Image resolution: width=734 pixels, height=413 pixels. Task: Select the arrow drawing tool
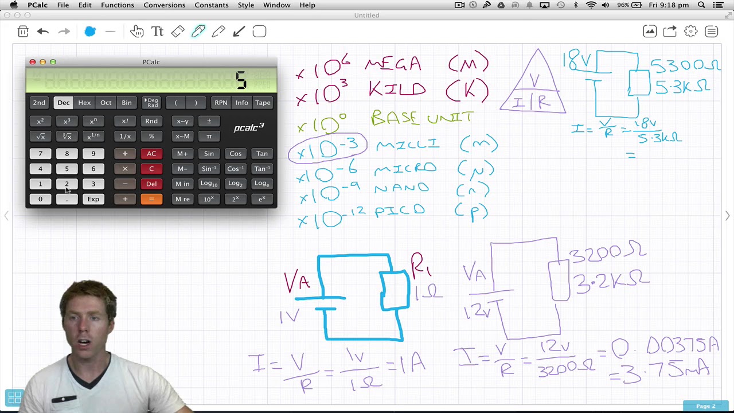239,32
